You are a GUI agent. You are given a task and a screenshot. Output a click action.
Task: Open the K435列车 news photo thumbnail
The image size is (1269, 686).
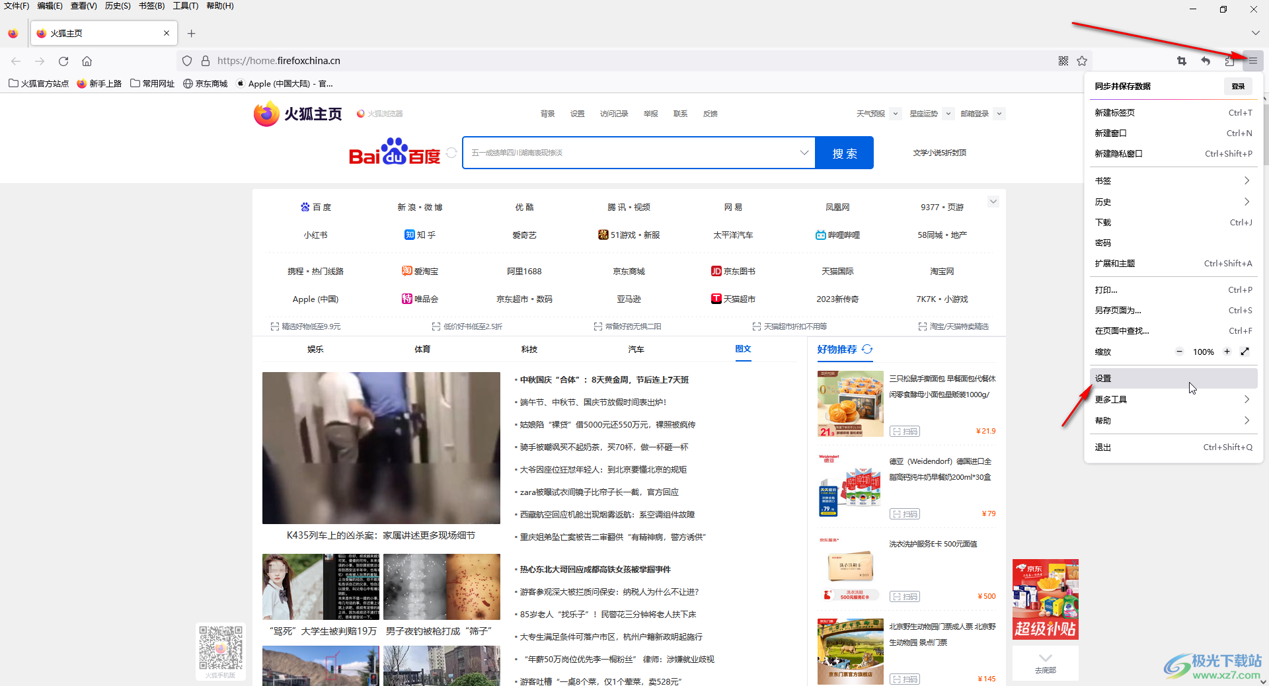[381, 448]
